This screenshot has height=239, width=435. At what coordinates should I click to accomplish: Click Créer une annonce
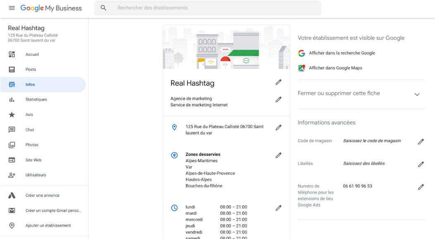click(43, 196)
